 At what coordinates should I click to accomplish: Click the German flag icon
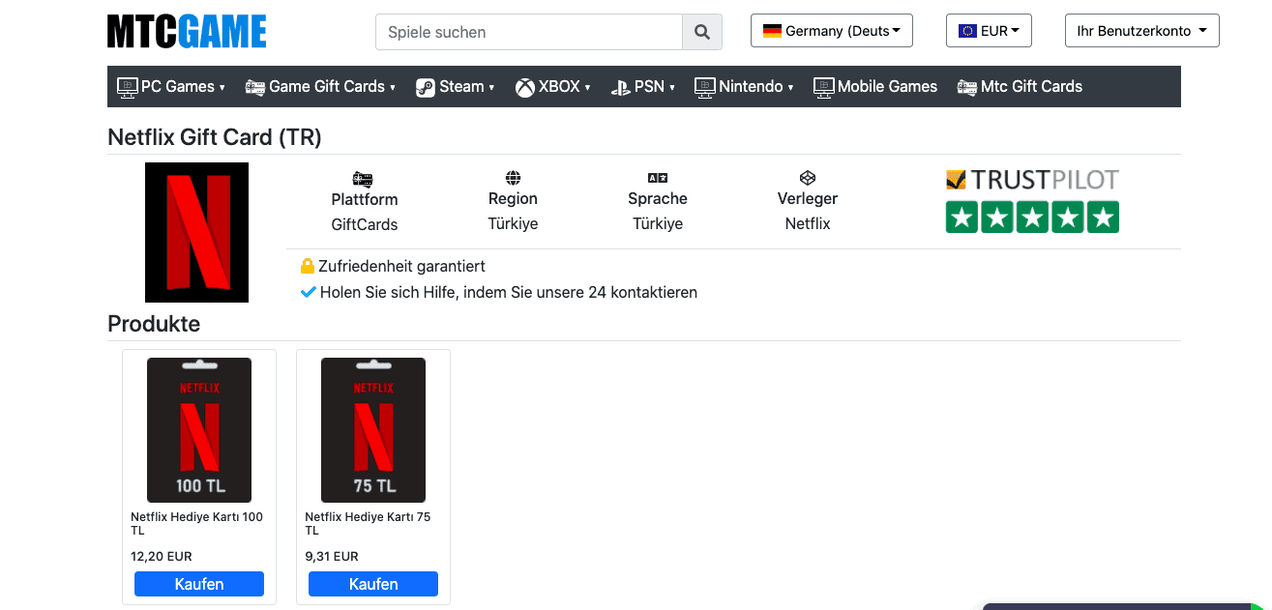coord(772,31)
